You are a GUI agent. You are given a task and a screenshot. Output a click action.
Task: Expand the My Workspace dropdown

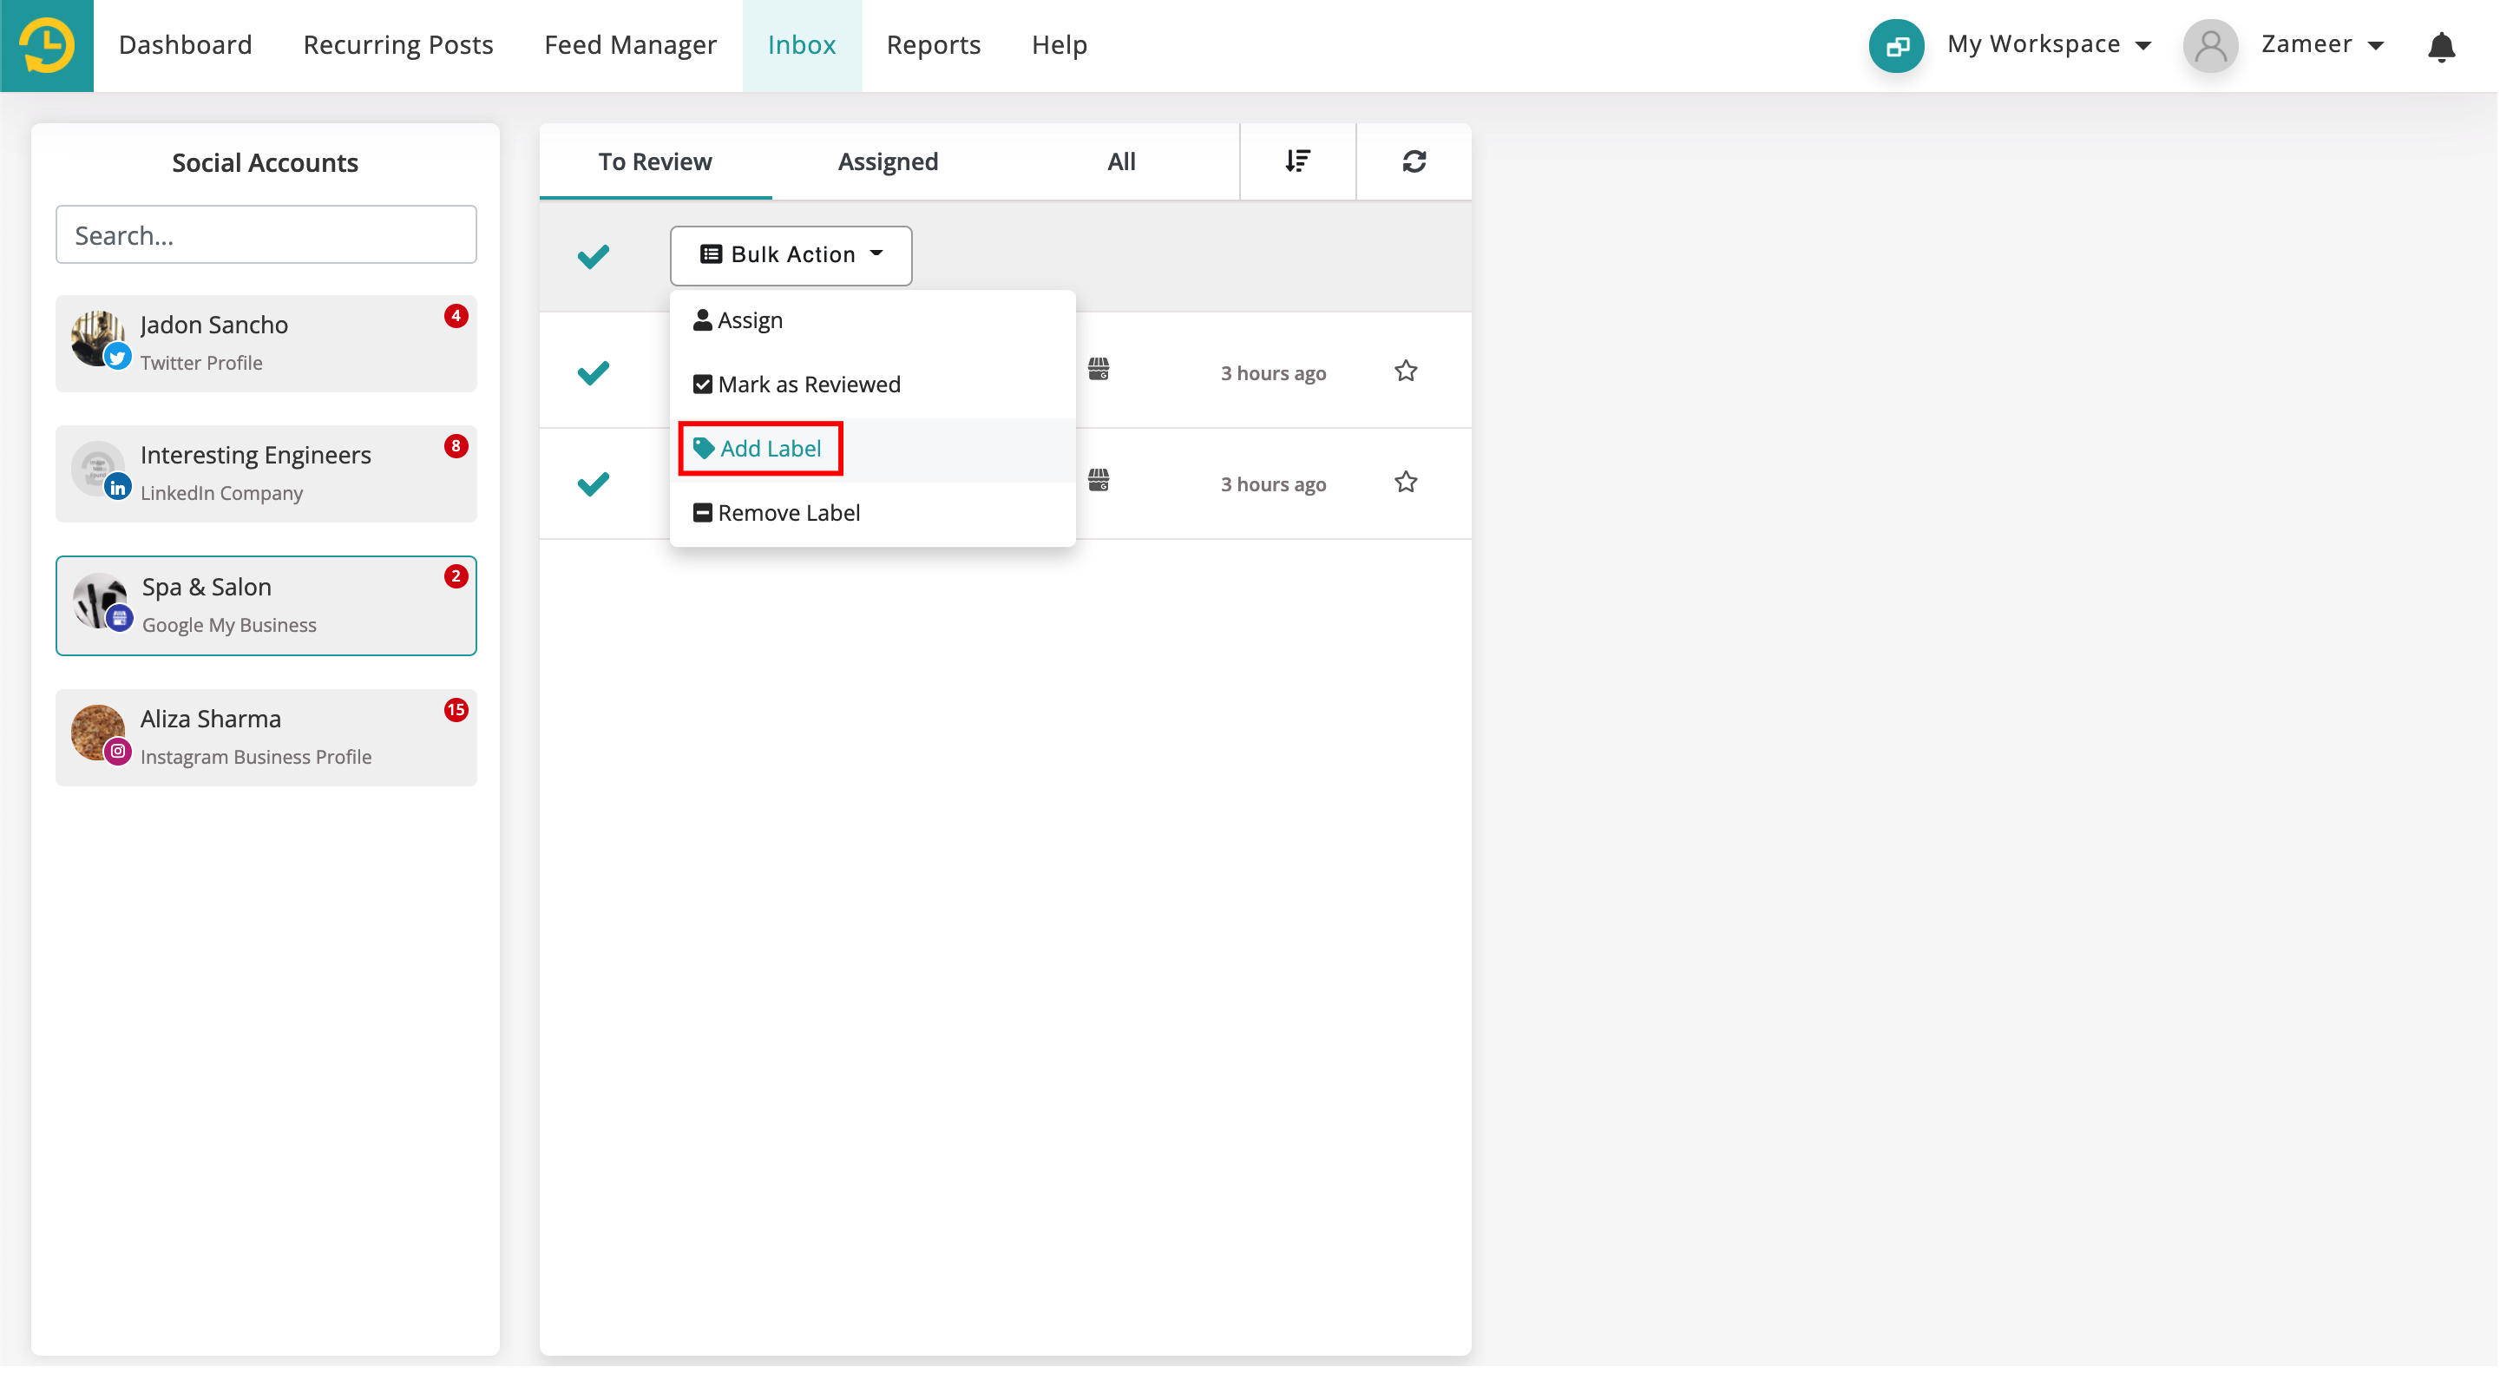click(x=2049, y=44)
